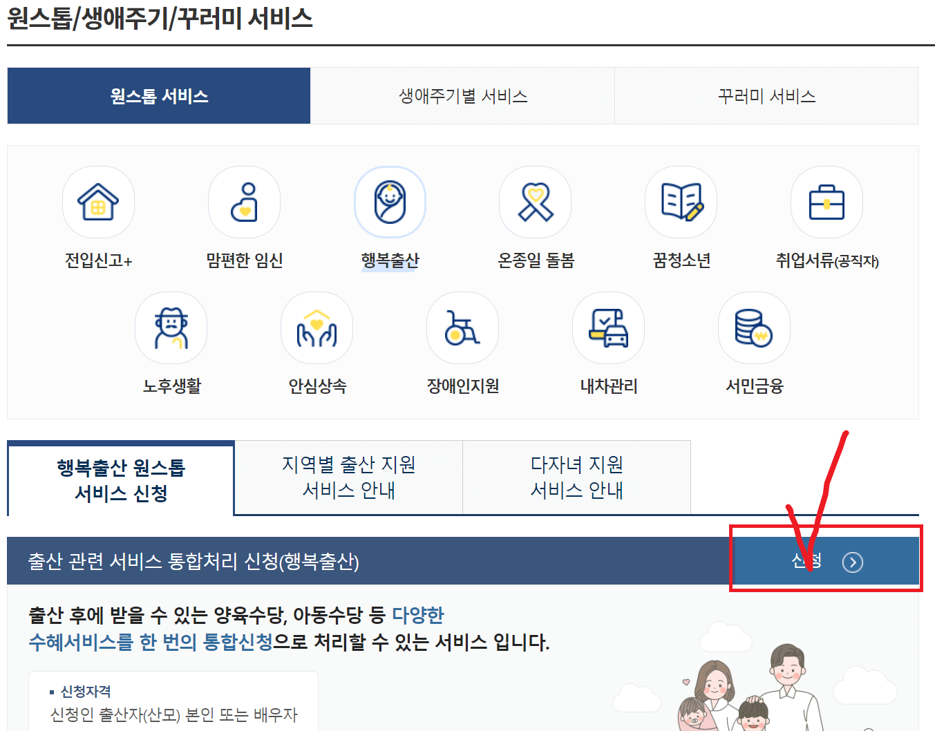Open the 맘편한 임신 service icon

coord(244,202)
